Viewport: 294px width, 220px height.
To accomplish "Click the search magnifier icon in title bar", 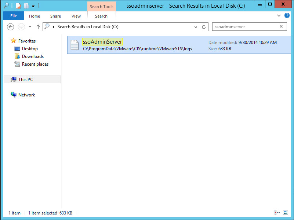I will 6,5.
